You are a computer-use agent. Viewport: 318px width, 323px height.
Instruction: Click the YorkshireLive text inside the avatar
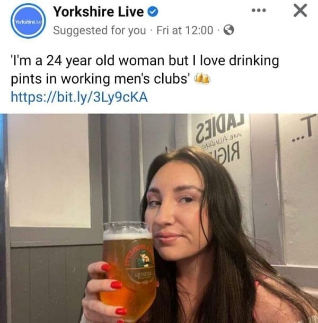(x=28, y=22)
